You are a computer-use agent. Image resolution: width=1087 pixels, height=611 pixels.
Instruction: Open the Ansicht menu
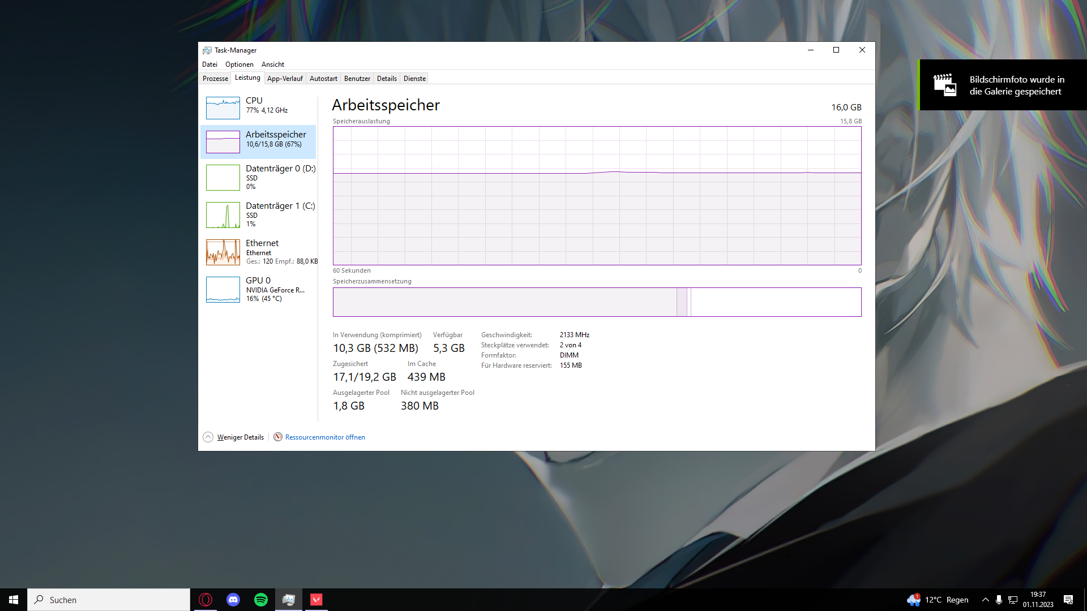(272, 64)
